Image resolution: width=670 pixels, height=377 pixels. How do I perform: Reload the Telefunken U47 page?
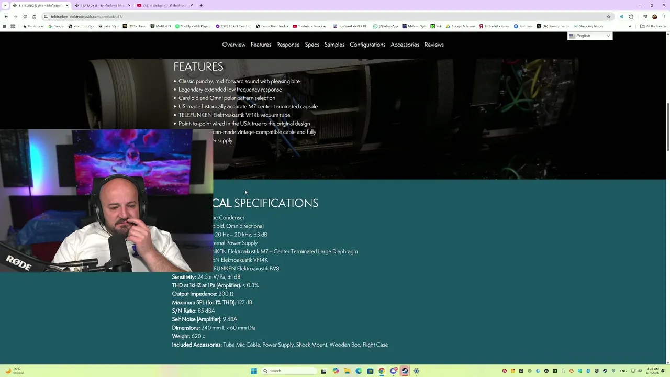25,16
